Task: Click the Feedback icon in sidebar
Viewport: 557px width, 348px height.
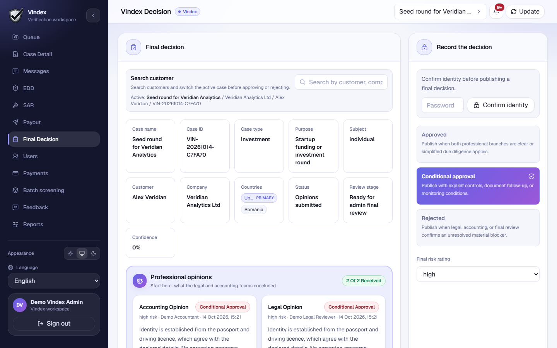Action: (15, 207)
